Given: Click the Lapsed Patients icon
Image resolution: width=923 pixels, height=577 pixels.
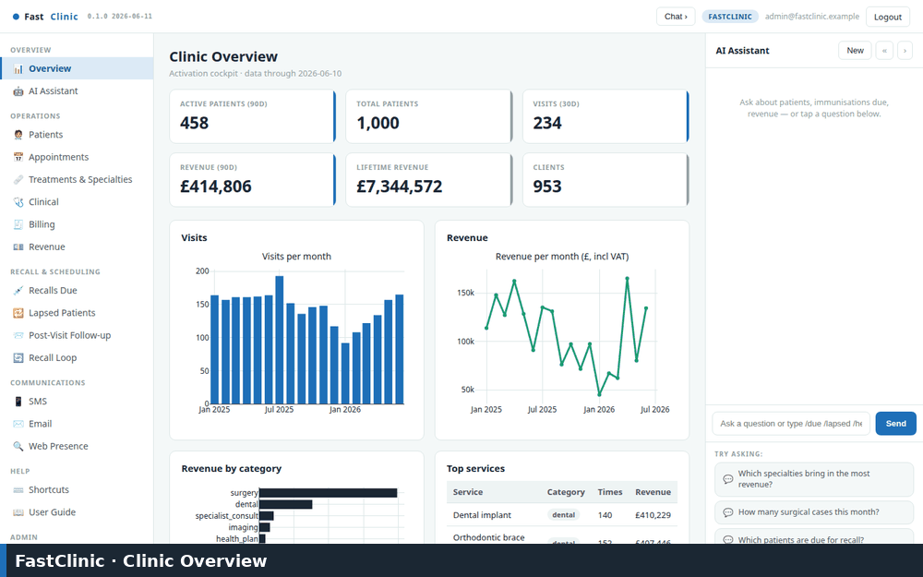Looking at the screenshot, I should [18, 313].
